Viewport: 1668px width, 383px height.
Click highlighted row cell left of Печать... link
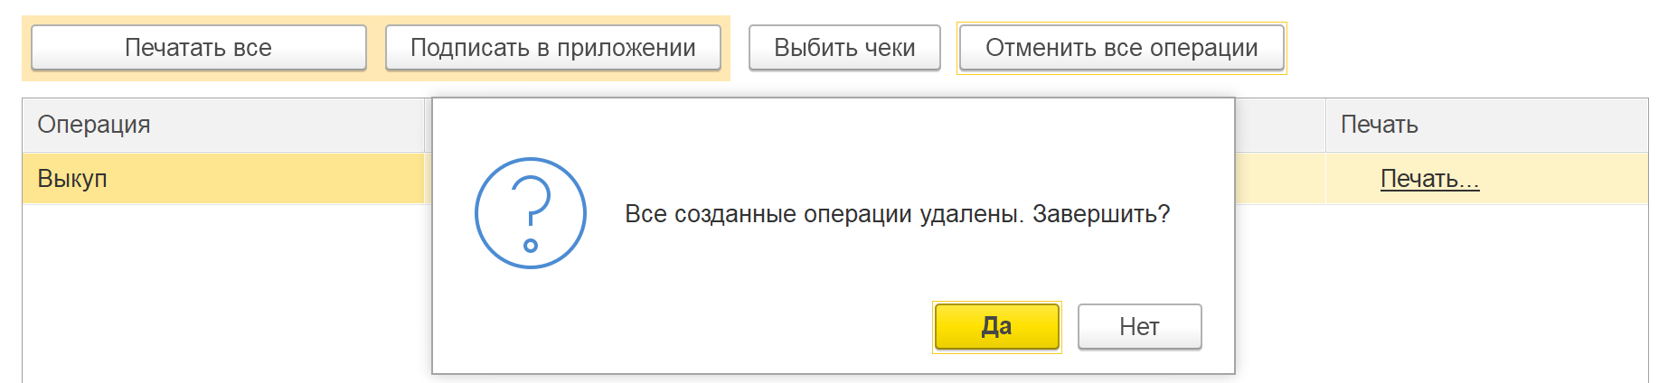pyautogui.click(x=1280, y=179)
